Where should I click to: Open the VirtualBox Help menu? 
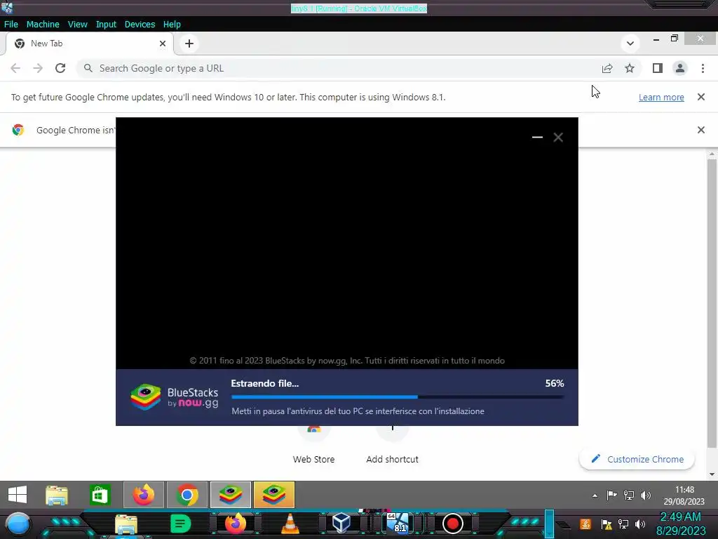[172, 25]
